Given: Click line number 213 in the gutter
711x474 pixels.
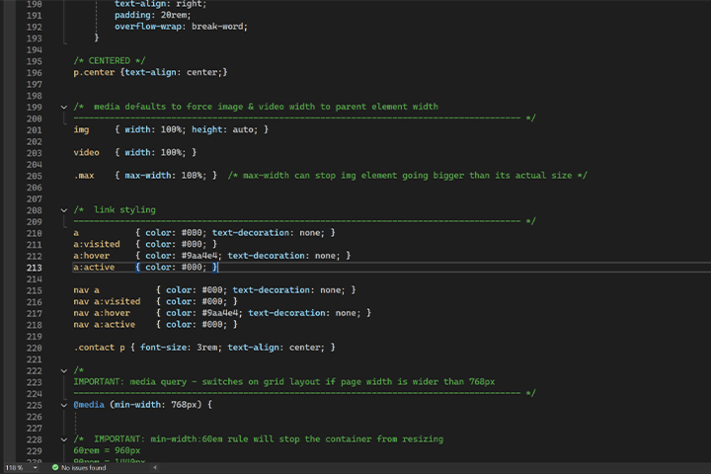Looking at the screenshot, I should (34, 268).
